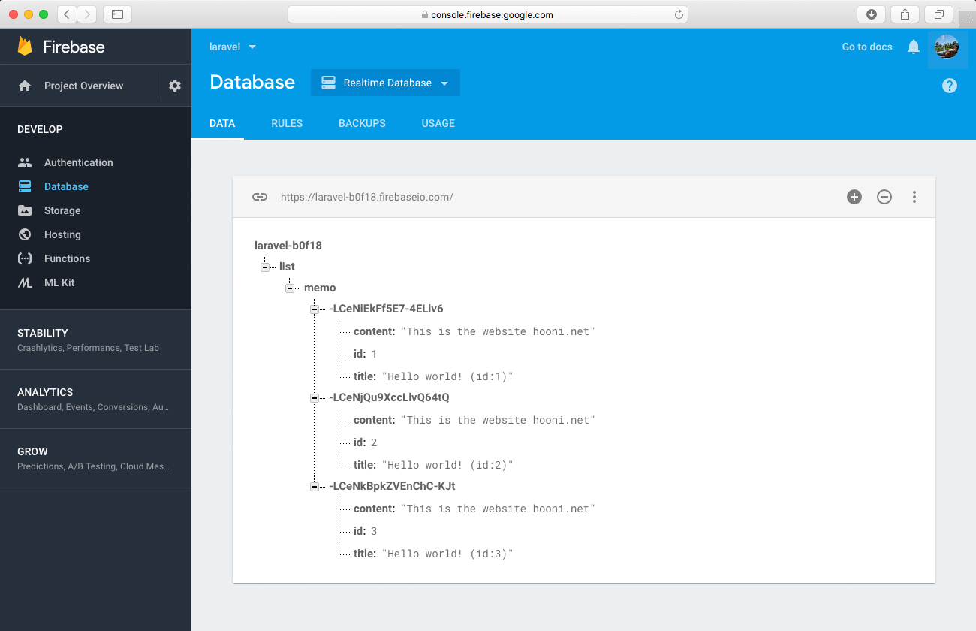The image size is (976, 631).
Task: Show Safari tab overview icon
Action: (939, 14)
